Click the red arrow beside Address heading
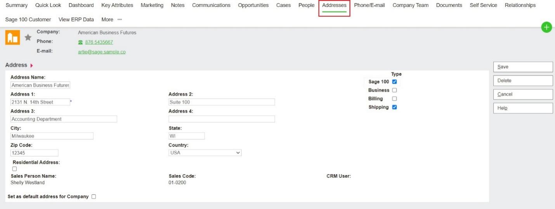 (x=31, y=65)
